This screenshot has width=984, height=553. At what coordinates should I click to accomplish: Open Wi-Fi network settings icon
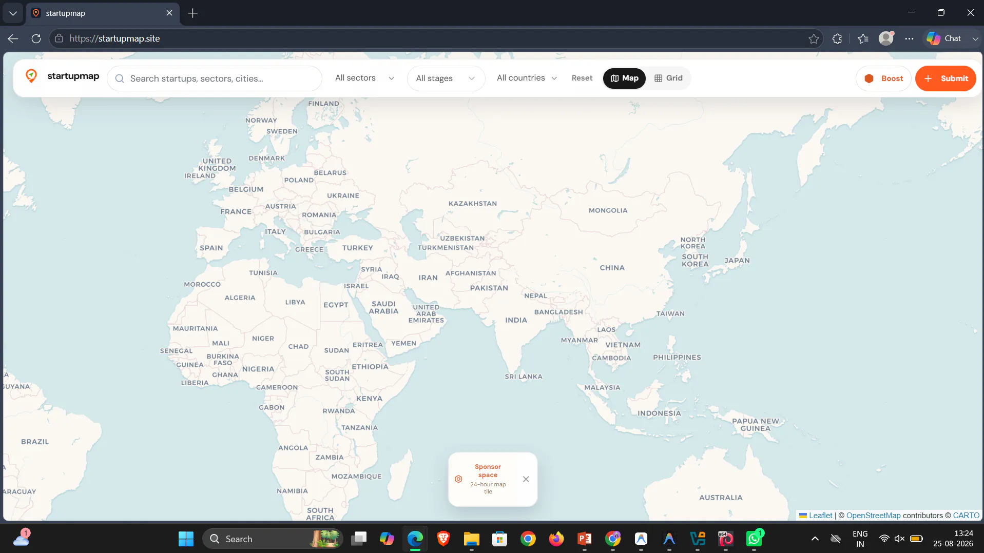click(x=884, y=539)
